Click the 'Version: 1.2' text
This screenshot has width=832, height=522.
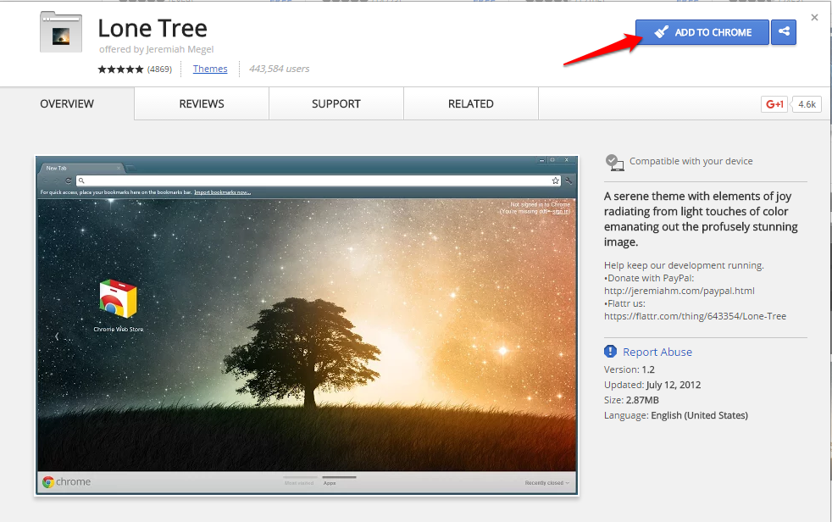(x=630, y=369)
